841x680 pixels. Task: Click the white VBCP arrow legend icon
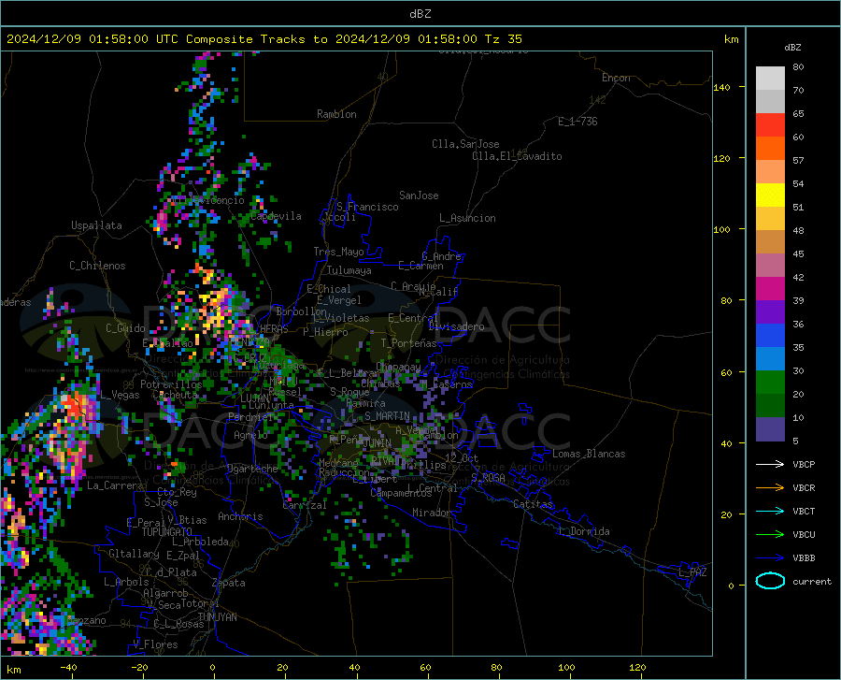770,464
